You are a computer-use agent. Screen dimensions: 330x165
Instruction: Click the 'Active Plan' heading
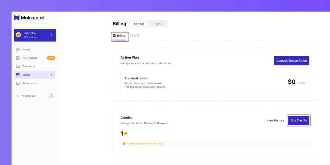(129, 57)
